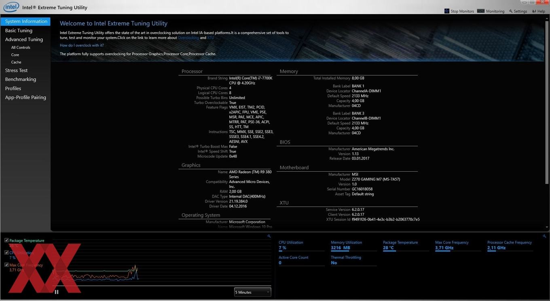
Task: Toggle Max Core Frequency graph checkbox
Action: click(x=6, y=265)
